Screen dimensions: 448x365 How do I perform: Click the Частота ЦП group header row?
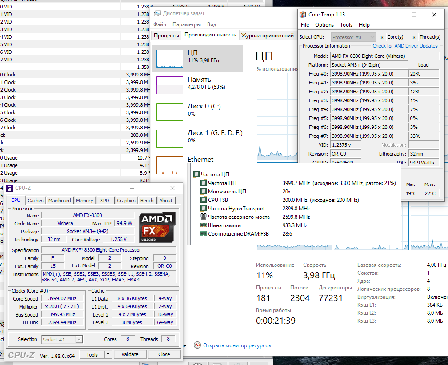pos(212,174)
